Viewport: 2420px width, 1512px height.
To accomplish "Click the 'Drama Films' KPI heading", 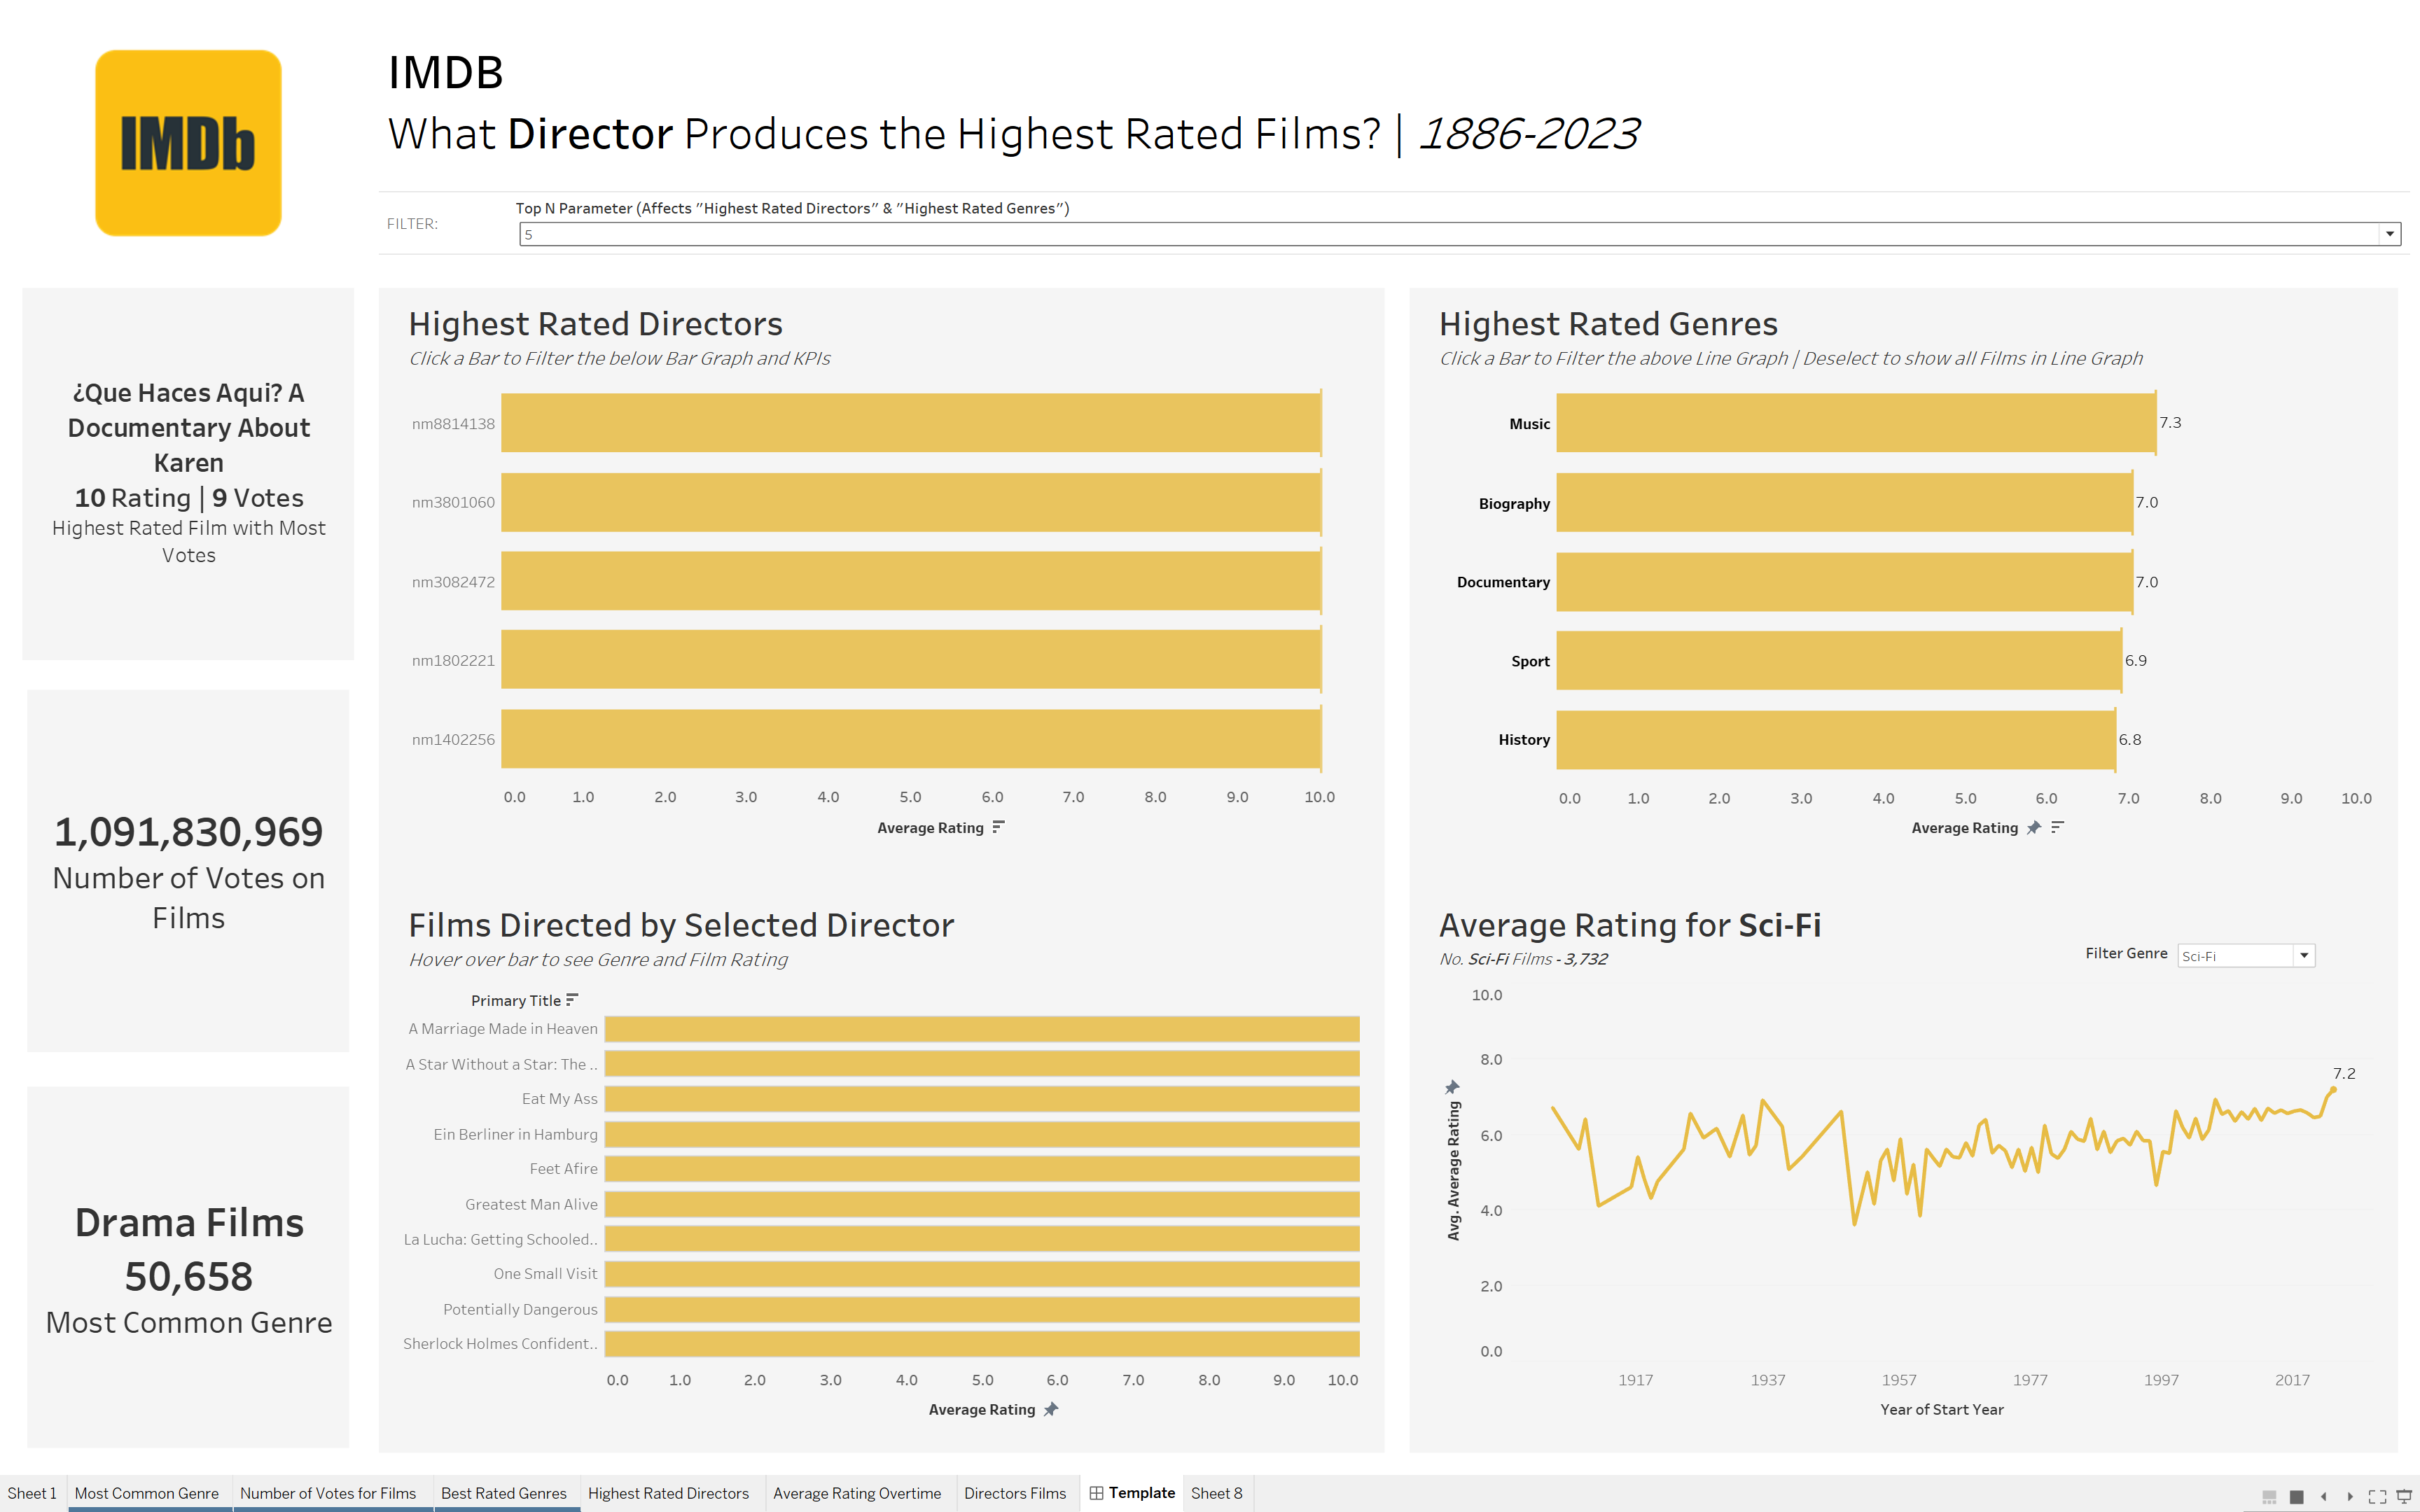I will click(189, 1223).
